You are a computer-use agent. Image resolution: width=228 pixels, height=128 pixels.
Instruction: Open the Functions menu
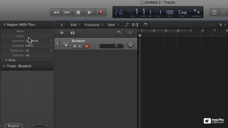pyautogui.click(x=94, y=25)
